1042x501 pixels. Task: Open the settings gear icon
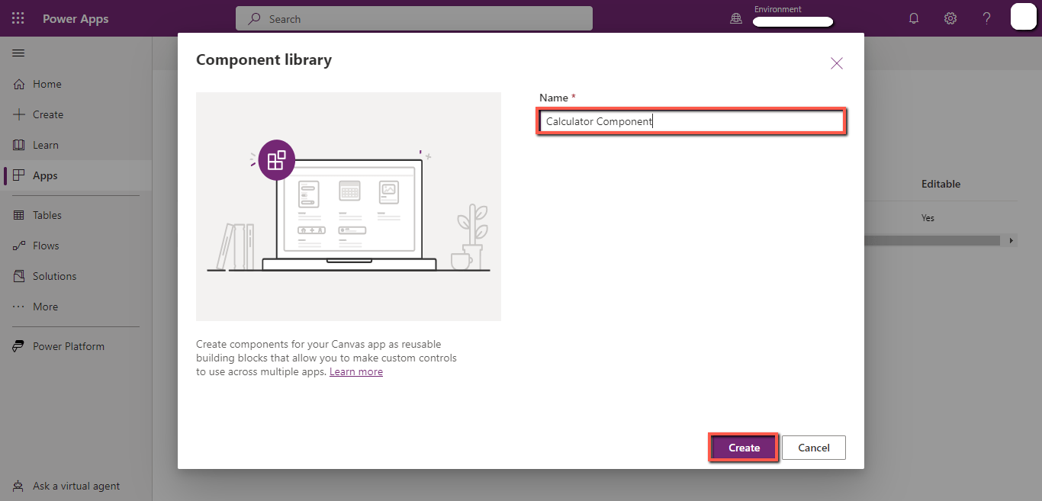click(950, 18)
